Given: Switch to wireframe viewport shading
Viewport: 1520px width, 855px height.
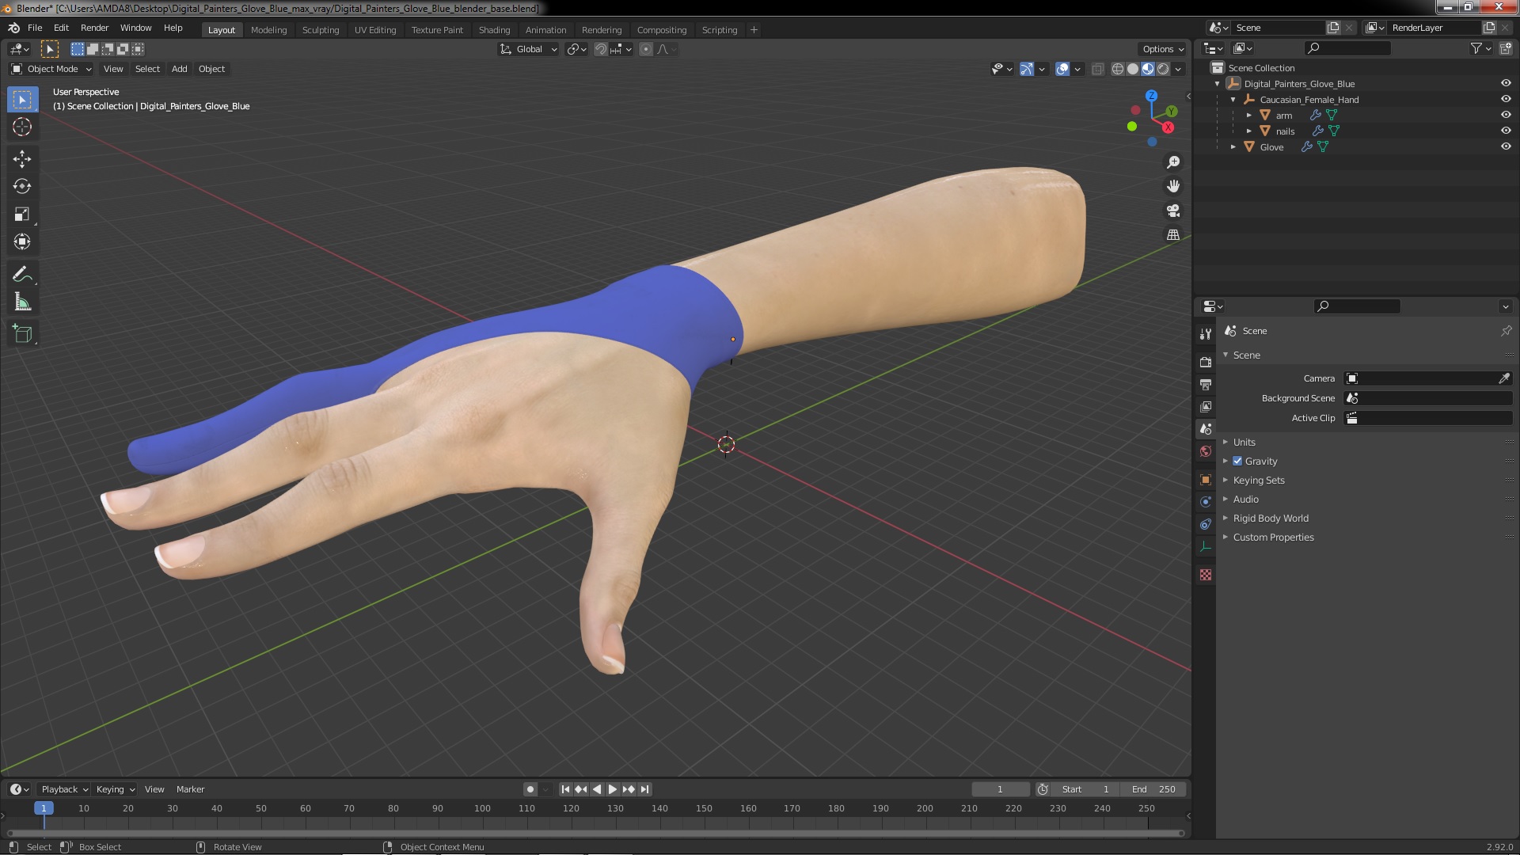Looking at the screenshot, I should coord(1118,69).
